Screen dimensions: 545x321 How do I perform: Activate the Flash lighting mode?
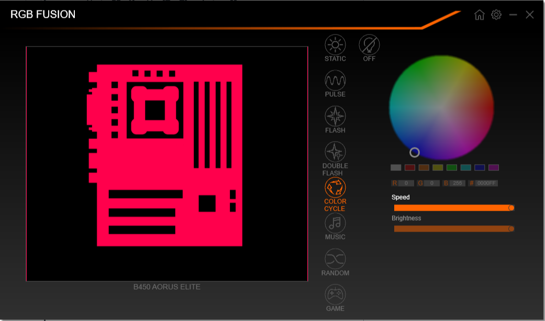tap(335, 117)
